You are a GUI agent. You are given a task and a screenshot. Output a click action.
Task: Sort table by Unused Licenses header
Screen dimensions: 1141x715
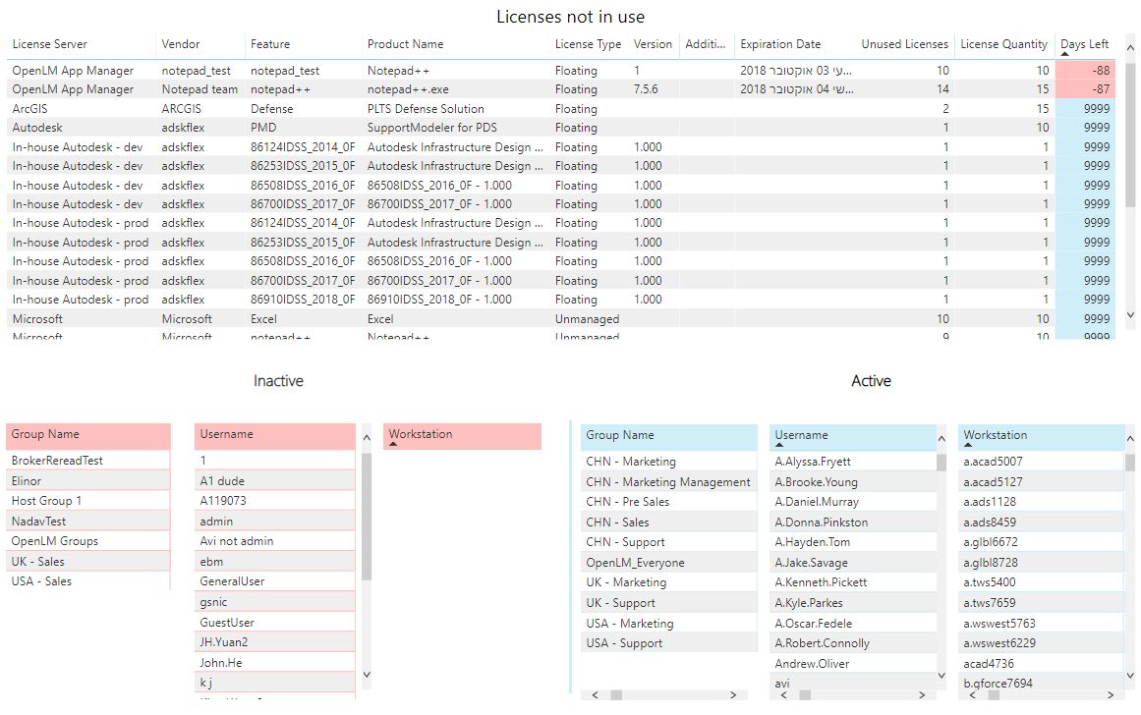coord(904,44)
